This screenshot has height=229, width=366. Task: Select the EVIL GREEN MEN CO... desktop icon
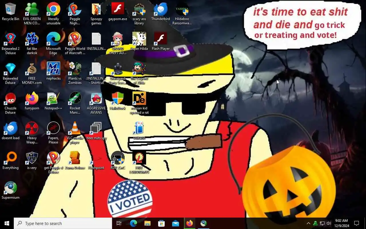[32, 14]
